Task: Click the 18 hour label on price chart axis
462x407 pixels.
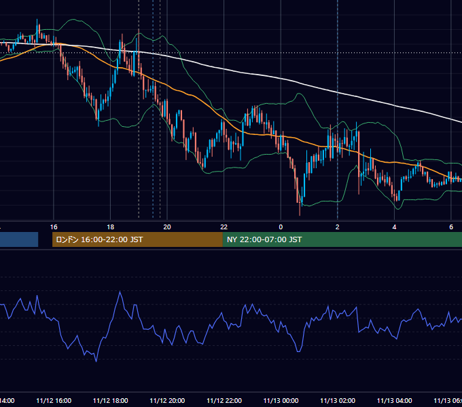Action: tap(111, 227)
